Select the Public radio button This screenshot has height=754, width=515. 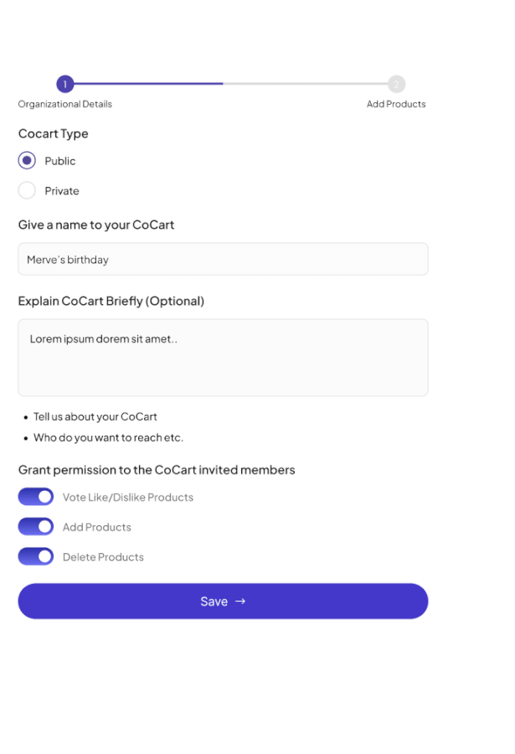(x=27, y=161)
